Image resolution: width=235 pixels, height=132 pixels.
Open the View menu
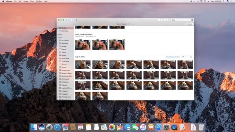pyautogui.click(x=32, y=1)
